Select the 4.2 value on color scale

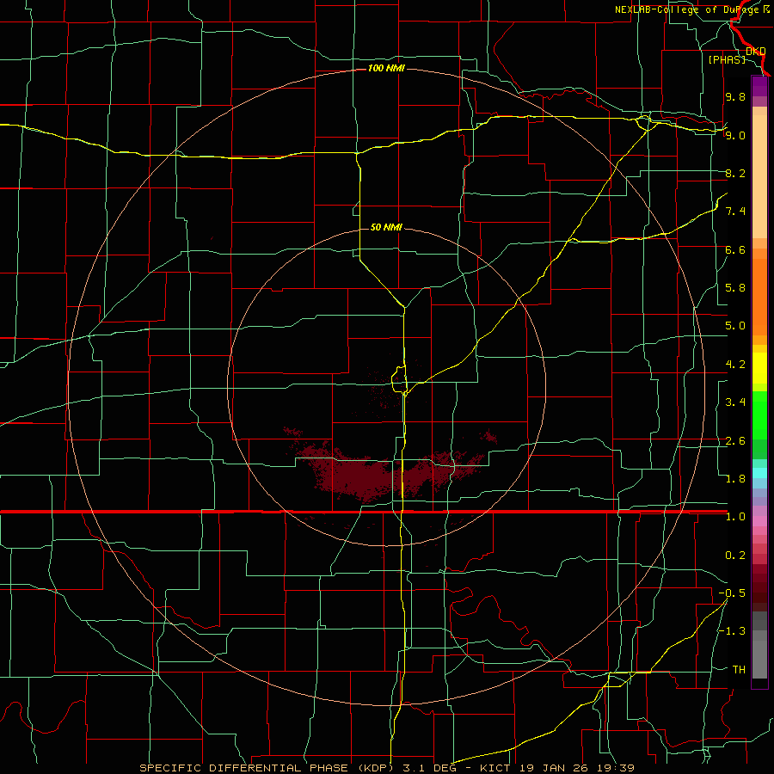click(x=735, y=365)
